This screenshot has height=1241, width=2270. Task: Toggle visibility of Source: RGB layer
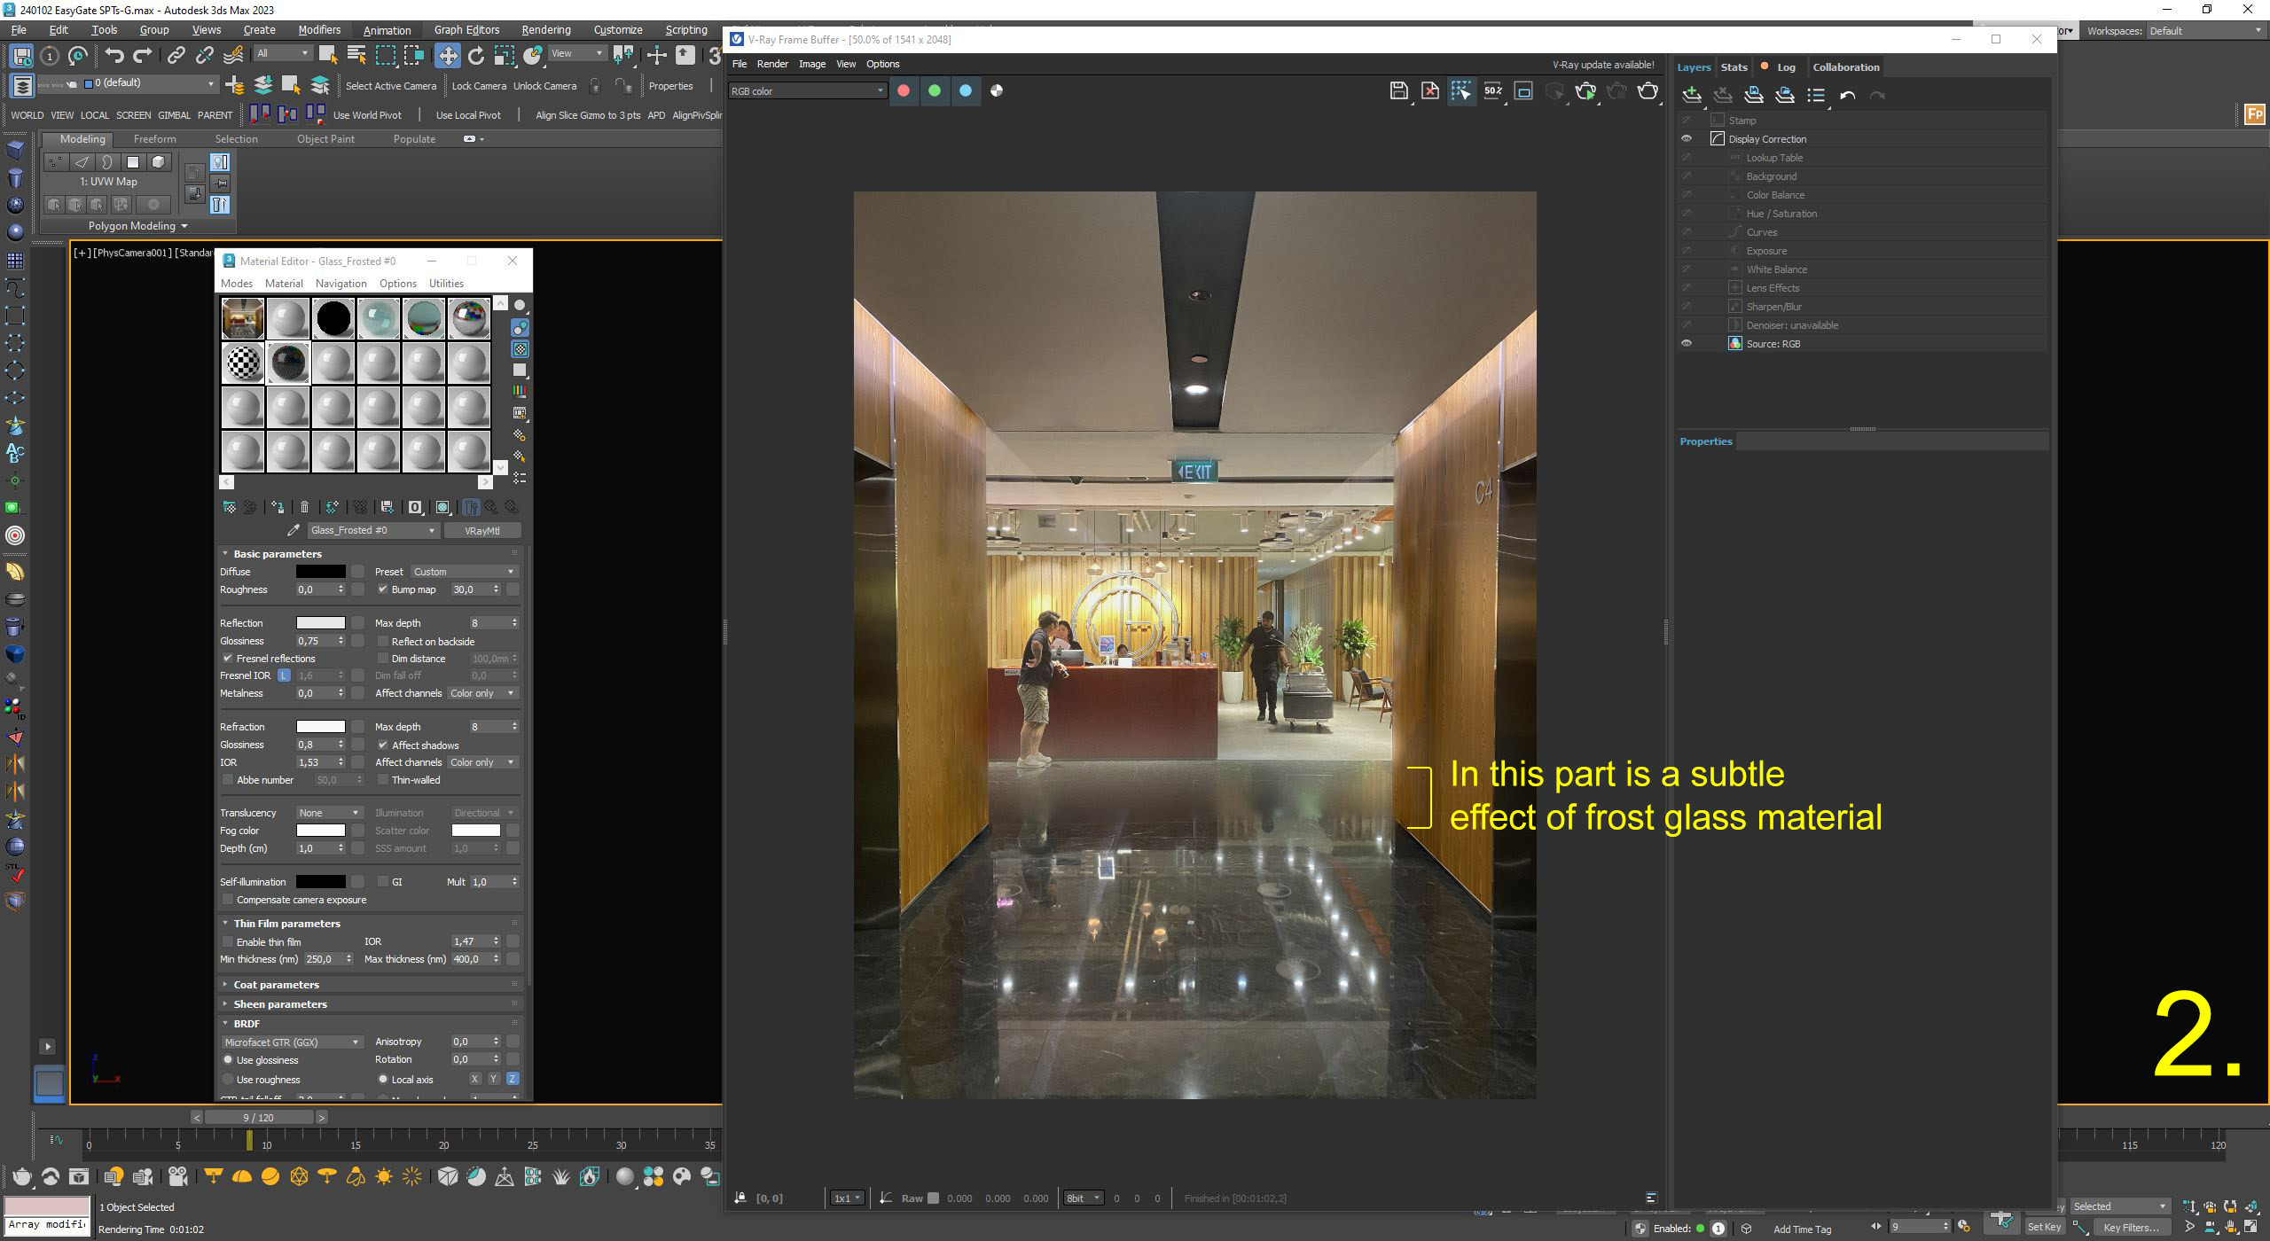pyautogui.click(x=1687, y=344)
